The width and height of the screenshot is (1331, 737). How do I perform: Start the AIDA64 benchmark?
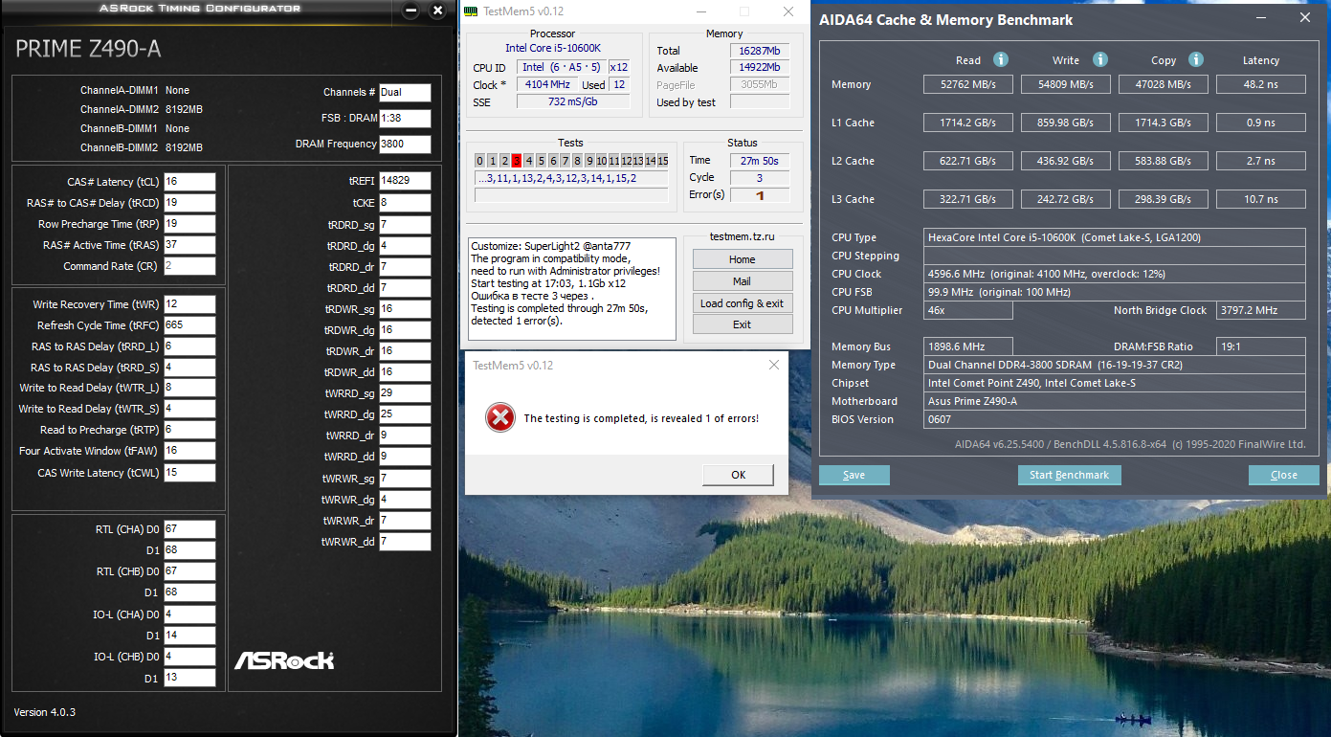coord(1069,475)
